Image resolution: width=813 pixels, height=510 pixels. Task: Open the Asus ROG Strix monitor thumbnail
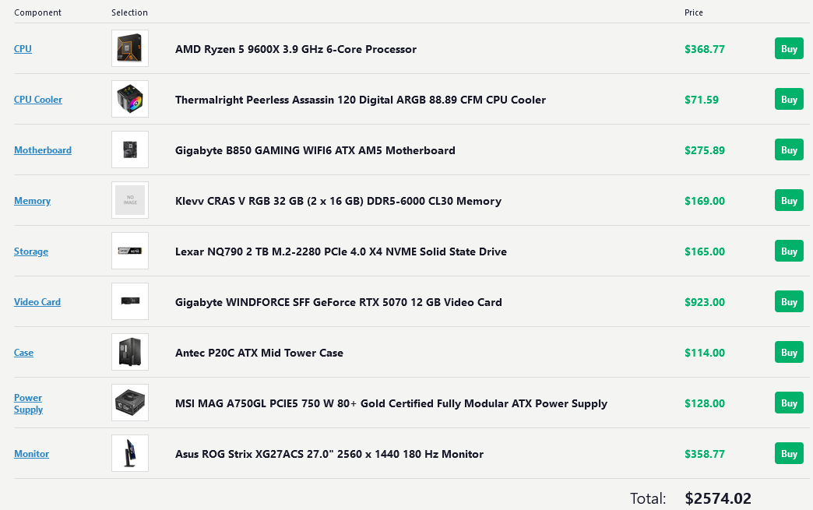click(x=129, y=453)
